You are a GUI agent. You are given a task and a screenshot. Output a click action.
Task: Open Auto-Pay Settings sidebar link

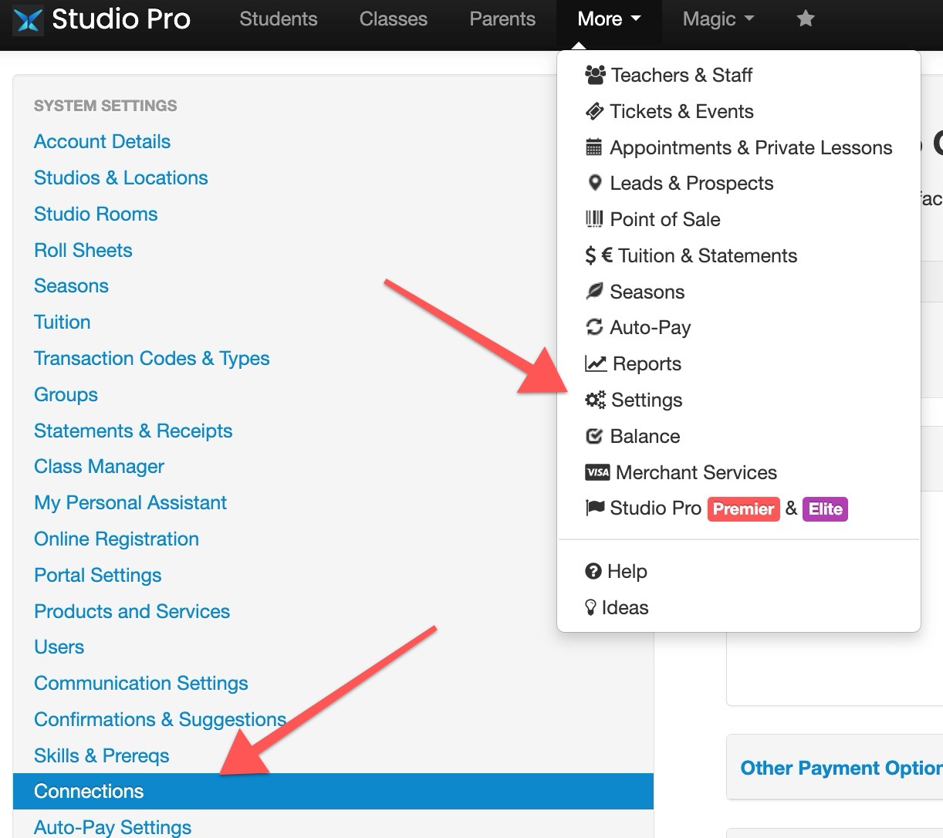[113, 827]
